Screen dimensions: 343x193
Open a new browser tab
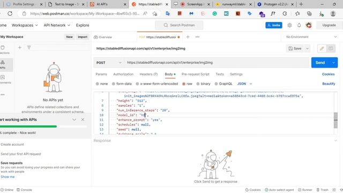[301, 4]
